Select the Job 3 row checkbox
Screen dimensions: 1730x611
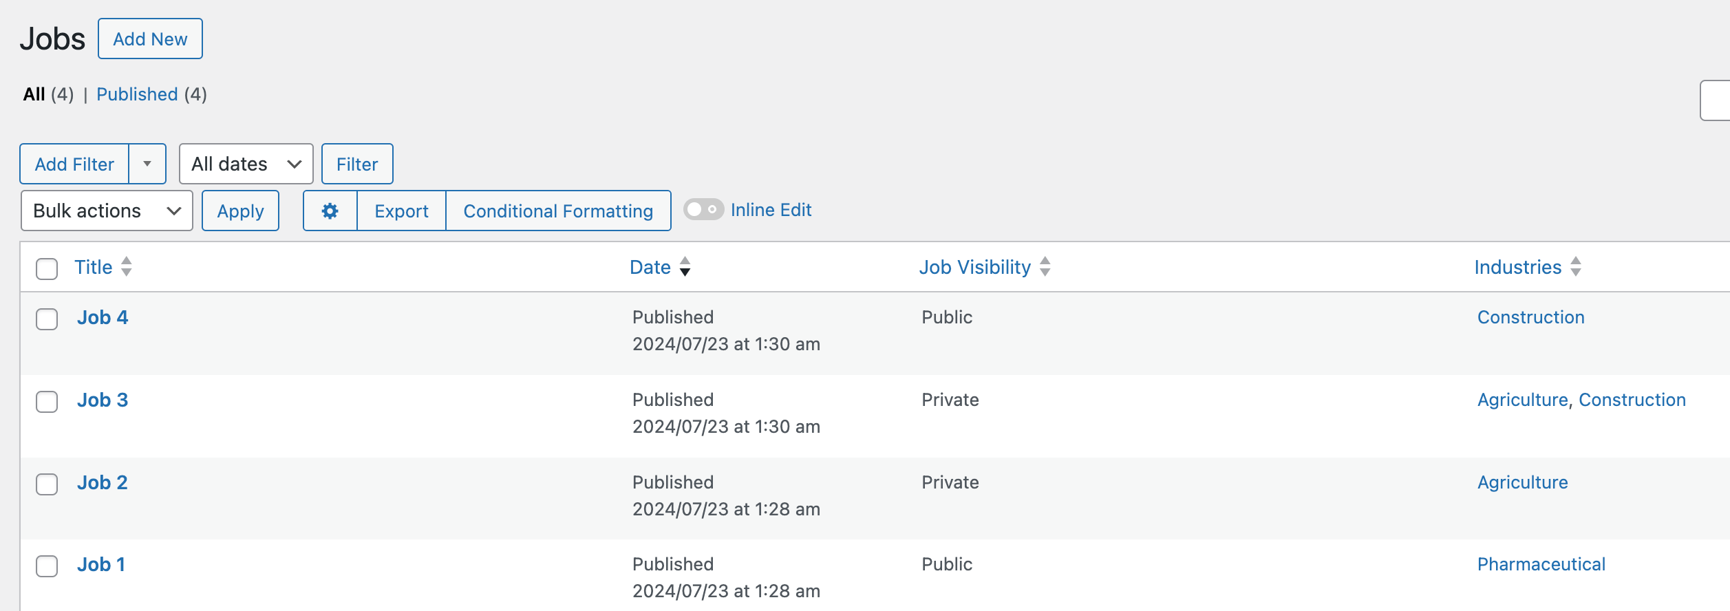pos(47,401)
